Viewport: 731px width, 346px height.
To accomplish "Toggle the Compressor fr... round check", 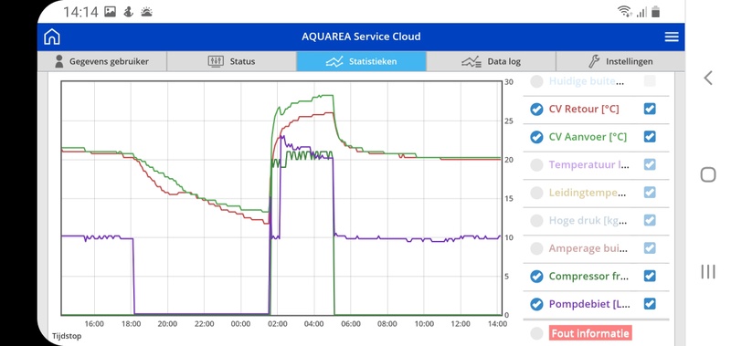I will pyautogui.click(x=536, y=277).
